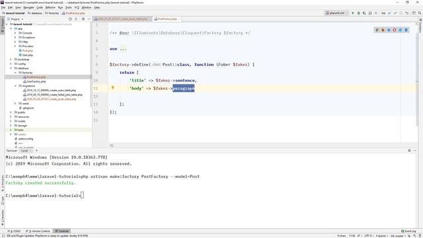The image size is (423, 238).
Task: Collapse the laravel-tutorial root folder
Action: pos(7,24)
